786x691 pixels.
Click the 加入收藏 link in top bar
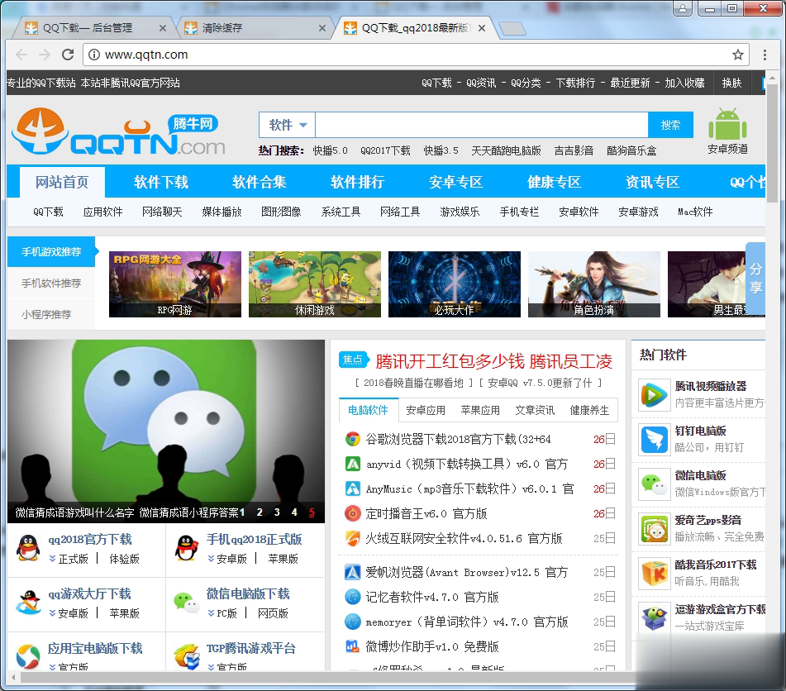684,83
